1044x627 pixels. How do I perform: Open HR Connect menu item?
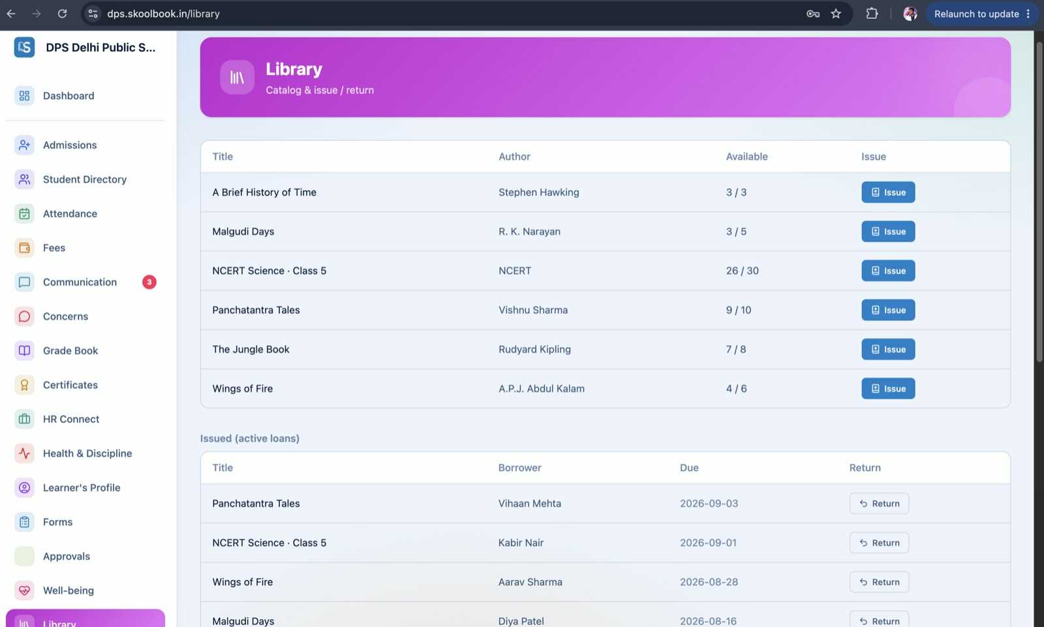85,419
